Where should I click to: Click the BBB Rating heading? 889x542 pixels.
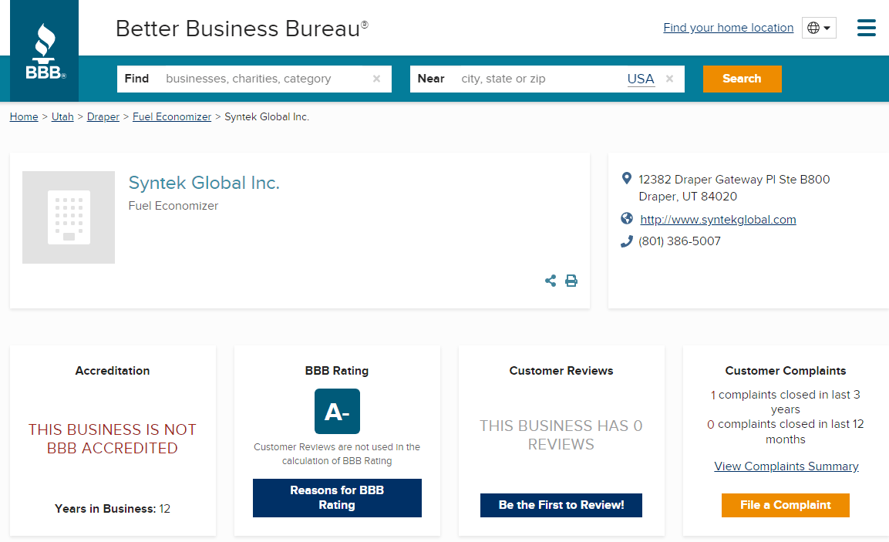coord(337,371)
